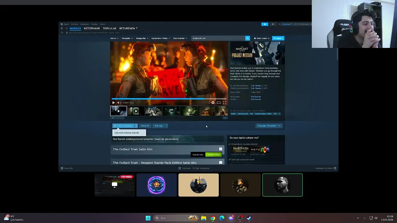Image resolution: width=397 pixels, height=223 pixels.
Task: Open Discord from the taskbar
Action: pos(231,218)
